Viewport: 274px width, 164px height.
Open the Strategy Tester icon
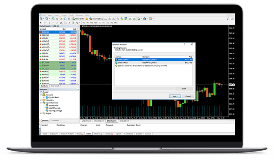(x=69, y=19)
